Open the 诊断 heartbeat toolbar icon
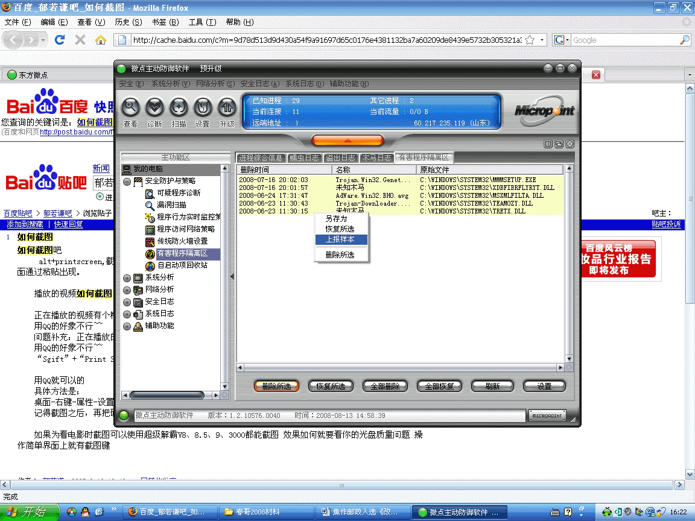The width and height of the screenshot is (695, 521). (x=154, y=107)
